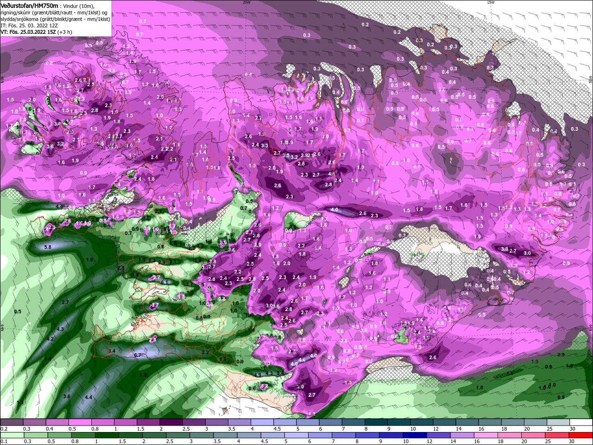This screenshot has height=445, width=593.
Task: Choose the darkest green swatch between 1 and 1.5 on the rain scale
Action: 106,435
